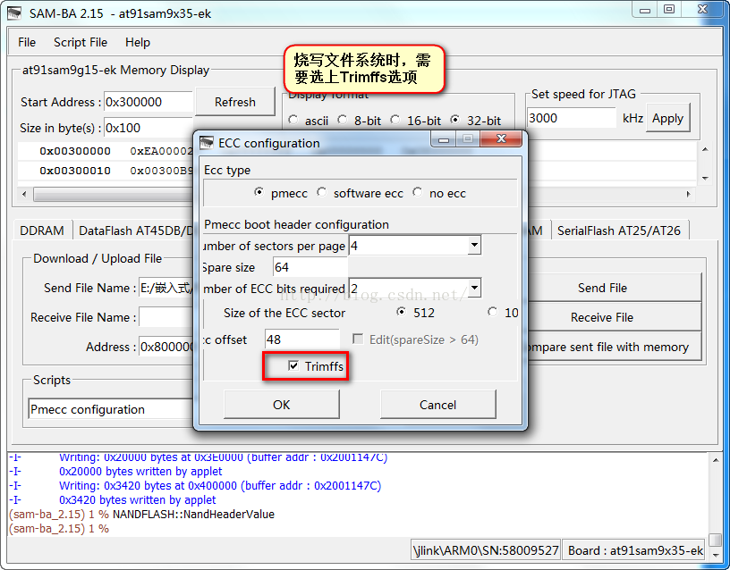Select 8-bit display format

(x=343, y=120)
